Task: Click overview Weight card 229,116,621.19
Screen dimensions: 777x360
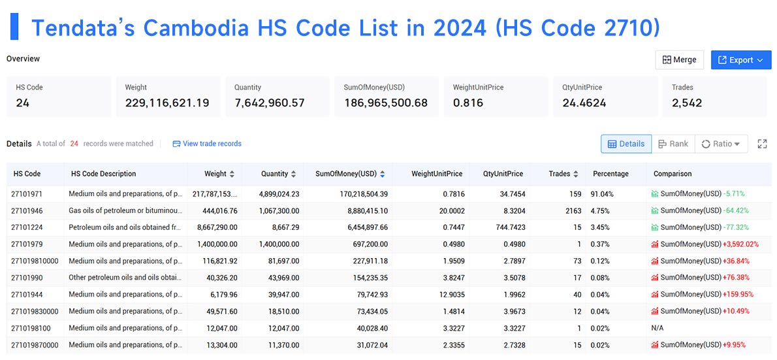Action: (x=168, y=96)
